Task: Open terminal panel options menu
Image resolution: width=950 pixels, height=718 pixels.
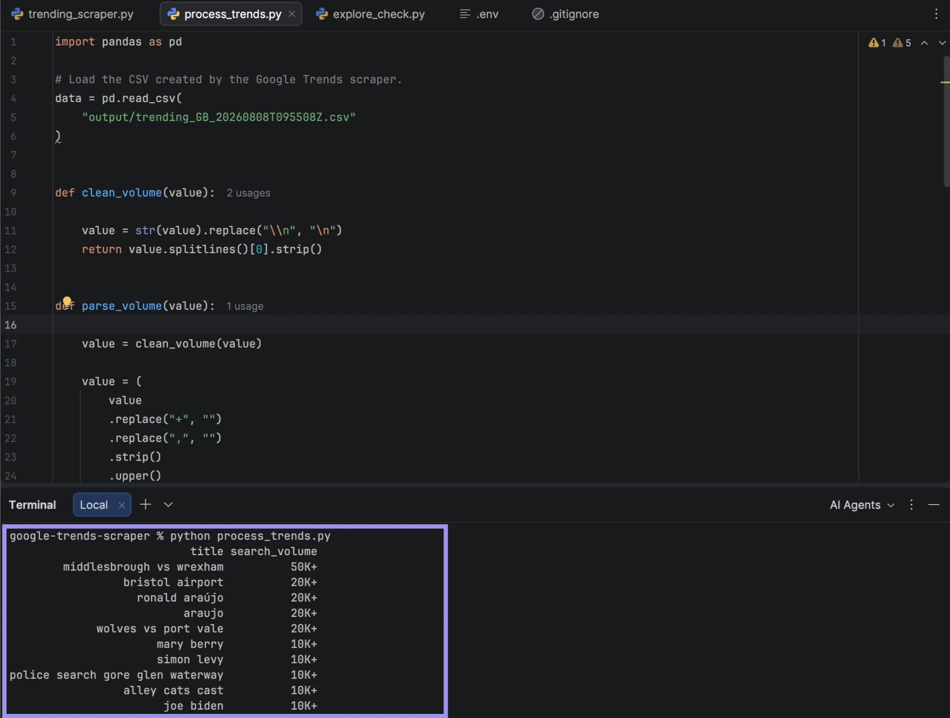Action: tap(911, 505)
